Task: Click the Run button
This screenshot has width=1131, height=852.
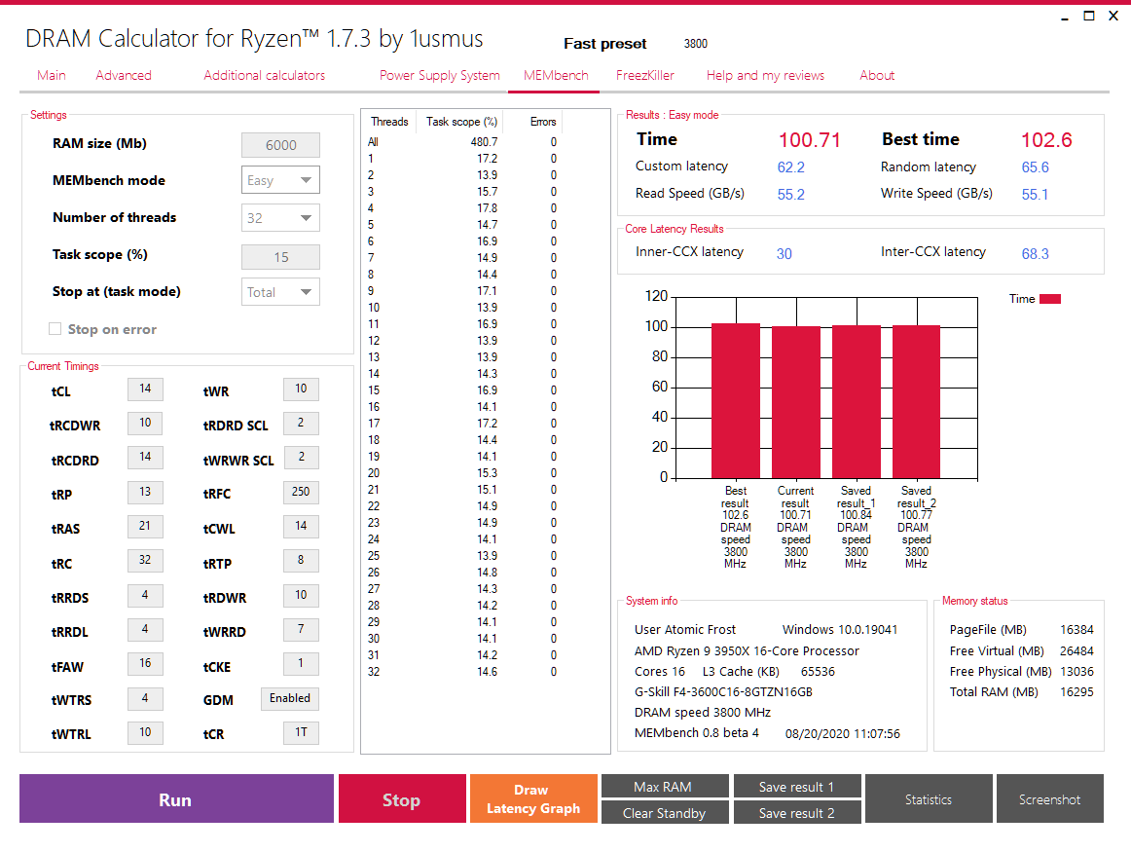Action: pos(175,798)
